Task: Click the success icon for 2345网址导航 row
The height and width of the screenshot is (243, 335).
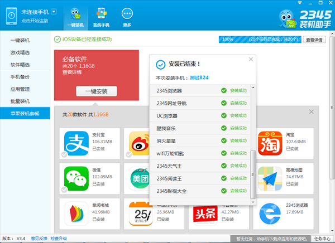Action: click(x=224, y=103)
